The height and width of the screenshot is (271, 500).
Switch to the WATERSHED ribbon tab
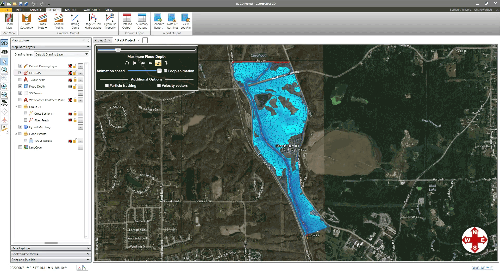coord(91,10)
